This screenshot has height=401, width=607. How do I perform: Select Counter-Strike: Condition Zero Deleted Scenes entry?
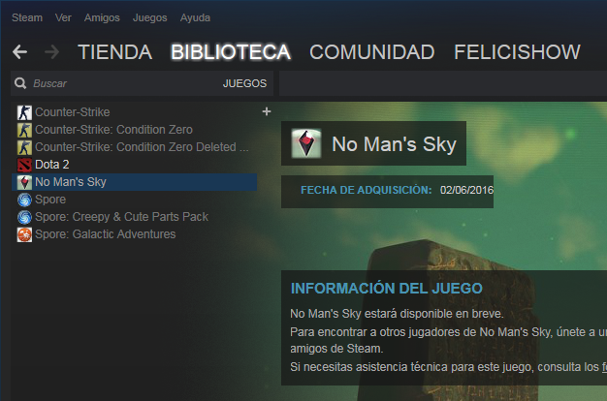[x=134, y=147]
